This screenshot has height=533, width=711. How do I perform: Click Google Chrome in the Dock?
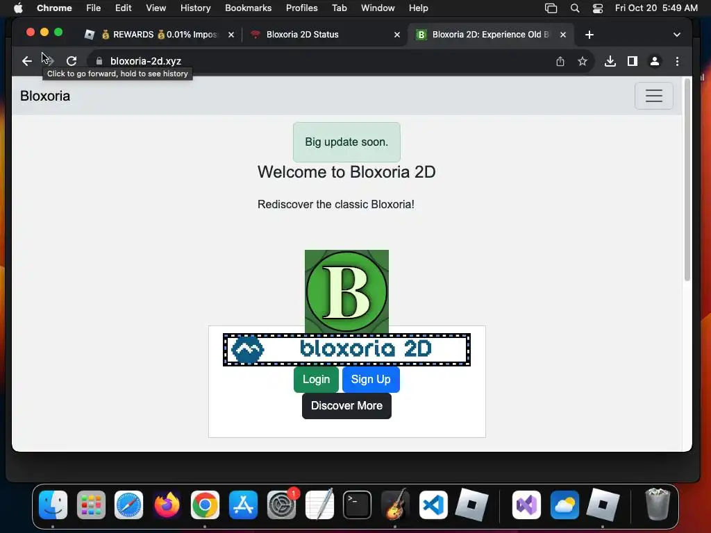click(x=205, y=505)
